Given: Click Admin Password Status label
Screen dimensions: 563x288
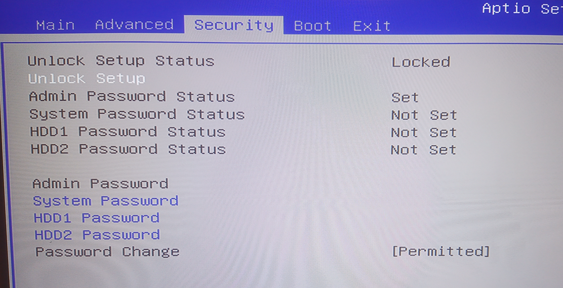Looking at the screenshot, I should 132,96.
